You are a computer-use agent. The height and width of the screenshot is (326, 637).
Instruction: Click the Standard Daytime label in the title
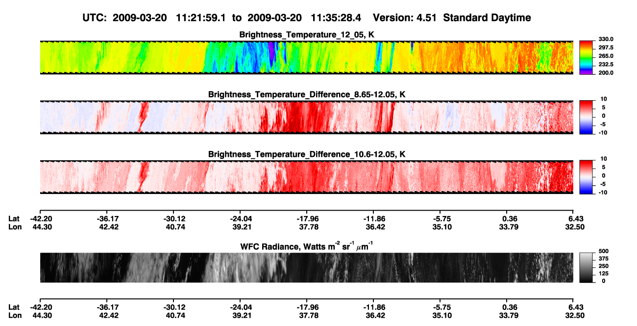pos(487,18)
